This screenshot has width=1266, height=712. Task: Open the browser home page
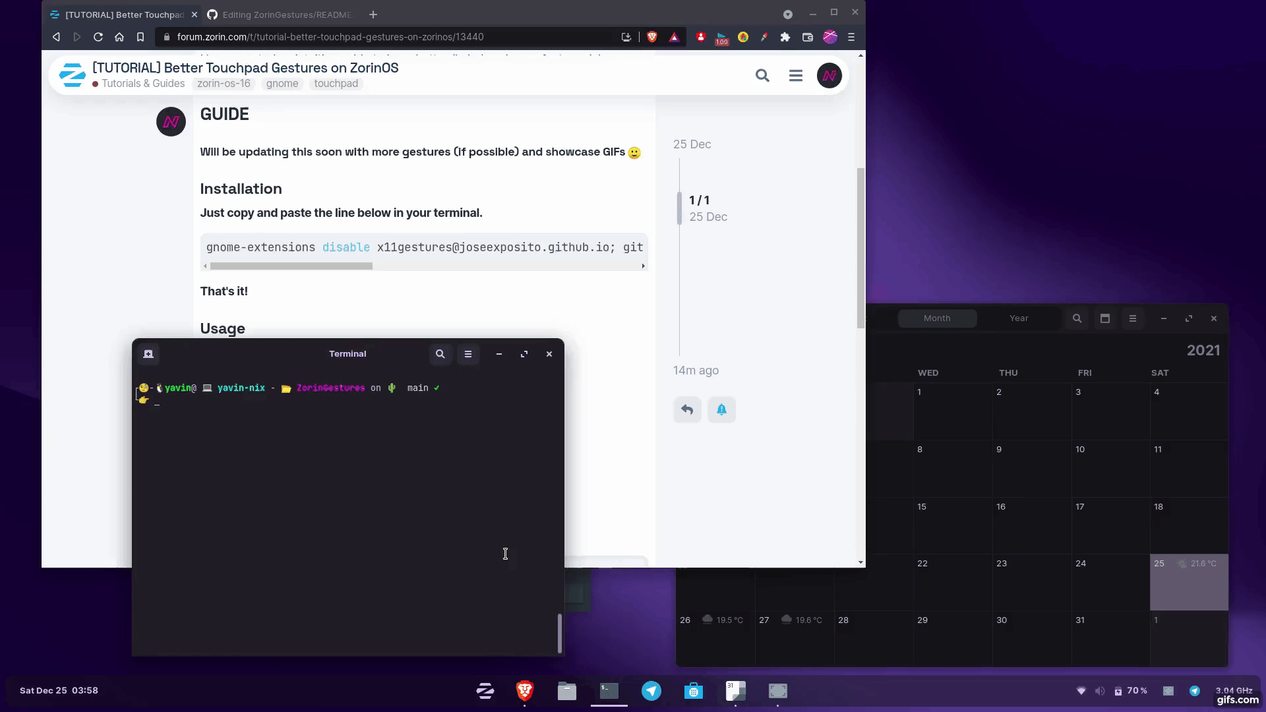[x=119, y=37]
